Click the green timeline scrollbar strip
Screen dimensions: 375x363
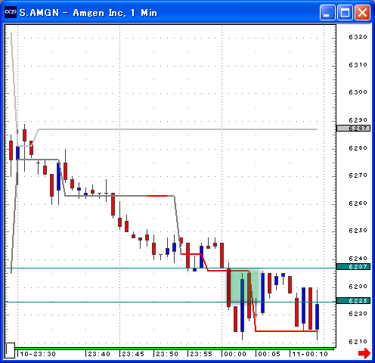click(175, 349)
